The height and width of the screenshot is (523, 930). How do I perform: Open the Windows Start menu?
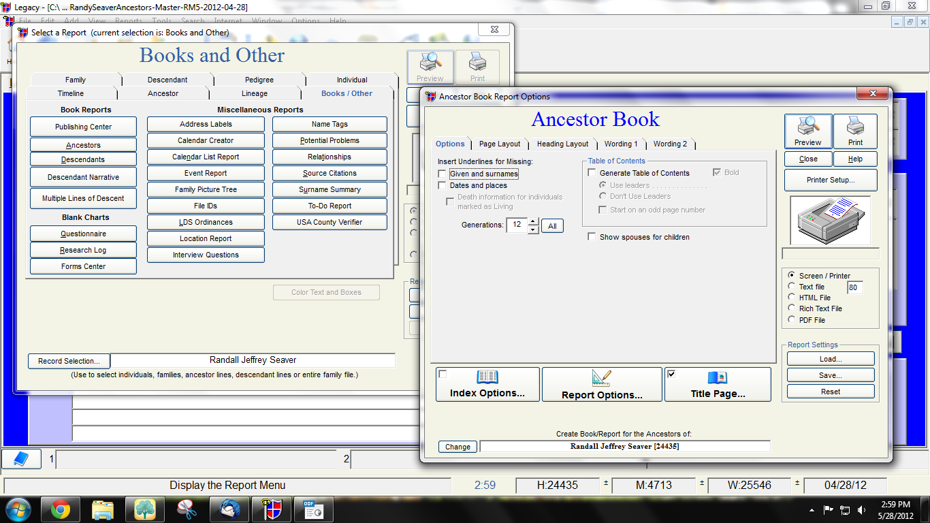[x=17, y=509]
